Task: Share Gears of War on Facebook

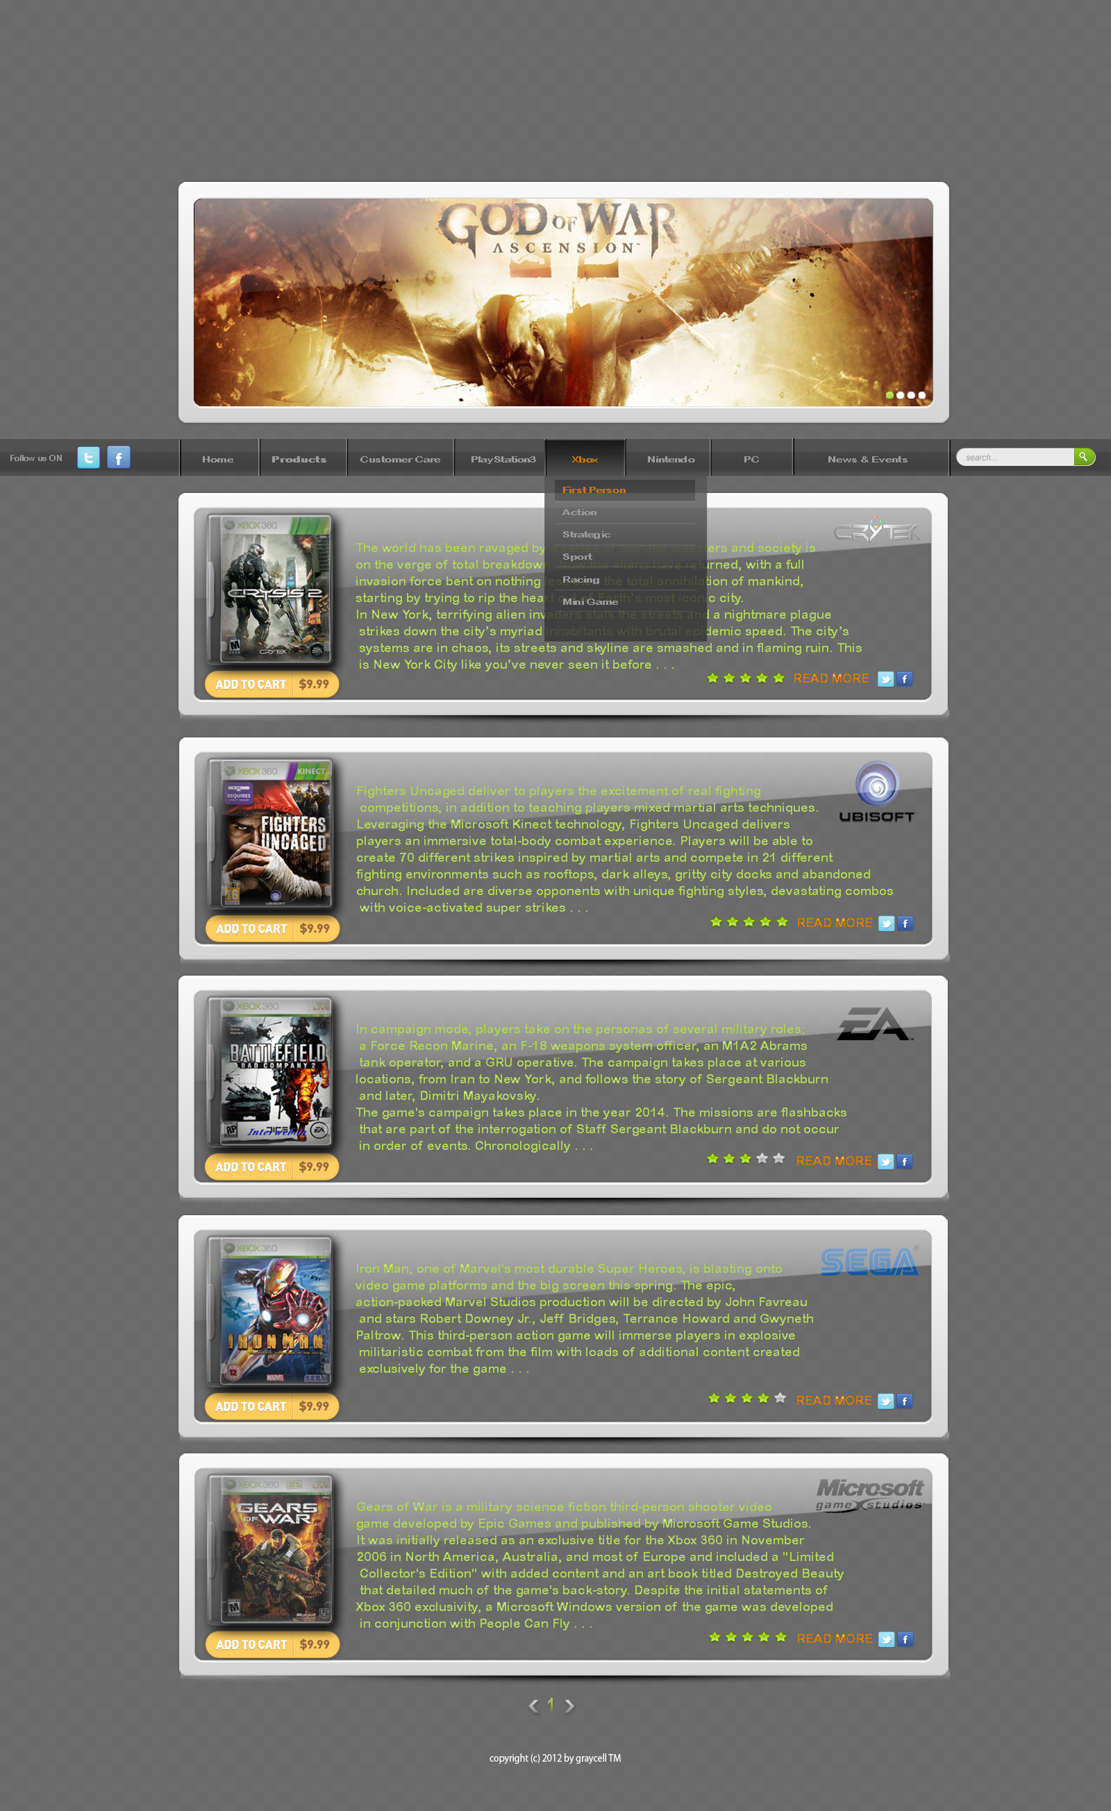Action: (905, 1639)
